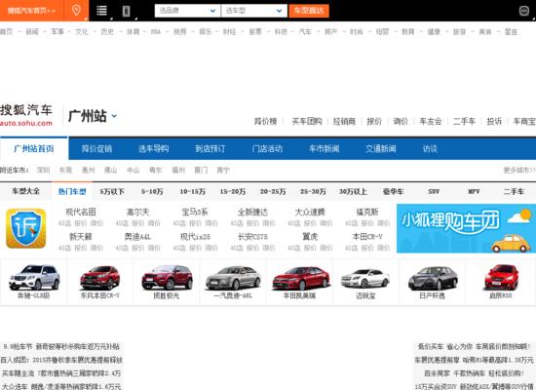Open the 选品牌 brand dropdown
Image resolution: width=536 pixels, height=390 pixels.
(x=187, y=11)
